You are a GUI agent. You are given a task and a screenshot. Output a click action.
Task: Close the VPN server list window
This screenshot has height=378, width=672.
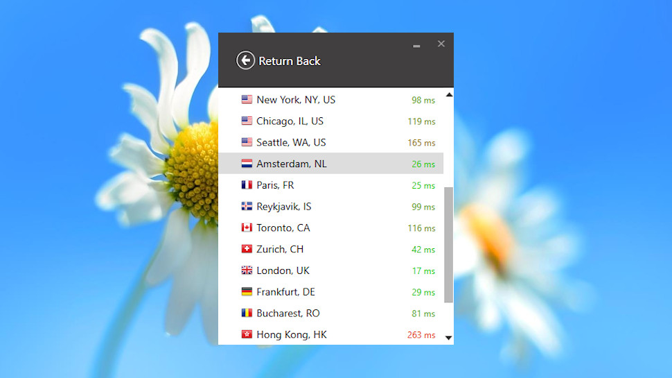click(441, 44)
